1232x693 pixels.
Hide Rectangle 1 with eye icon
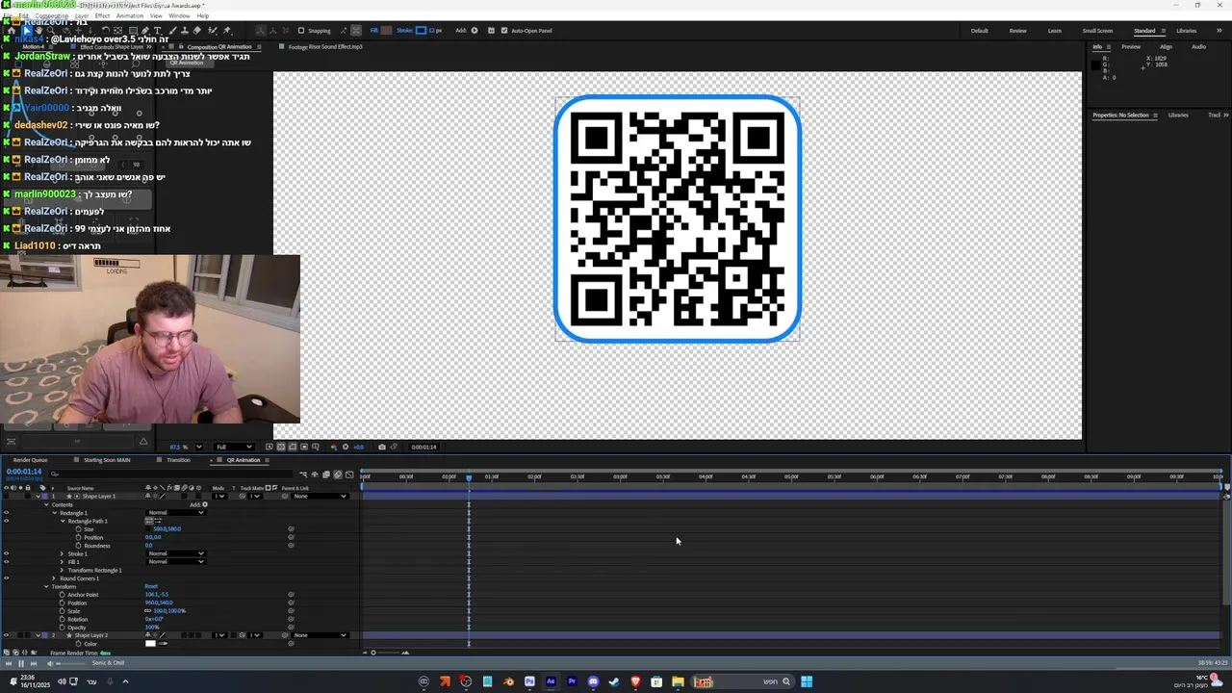tap(6, 513)
